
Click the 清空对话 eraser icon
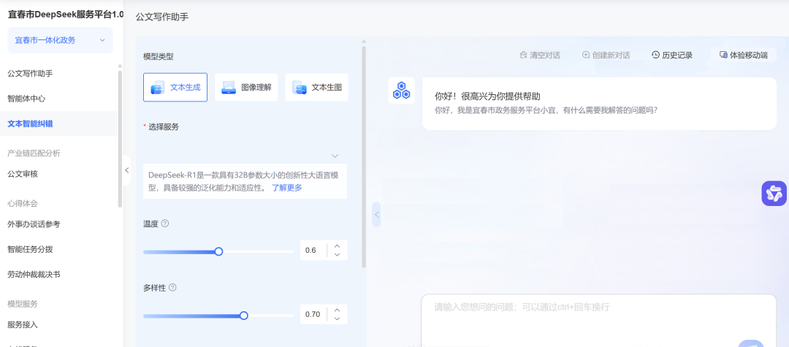click(523, 55)
